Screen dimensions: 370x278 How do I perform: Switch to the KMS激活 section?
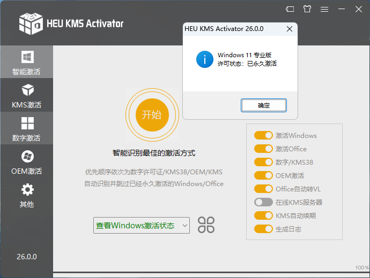(26, 95)
